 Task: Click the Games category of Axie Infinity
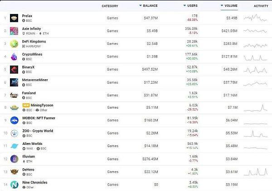coord(112,31)
